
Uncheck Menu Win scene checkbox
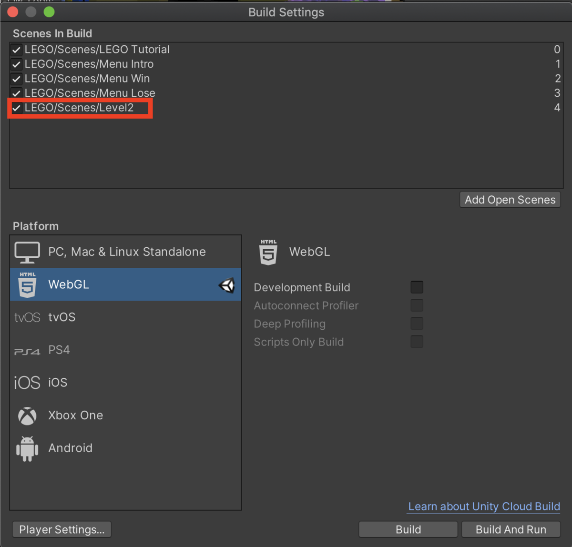17,79
